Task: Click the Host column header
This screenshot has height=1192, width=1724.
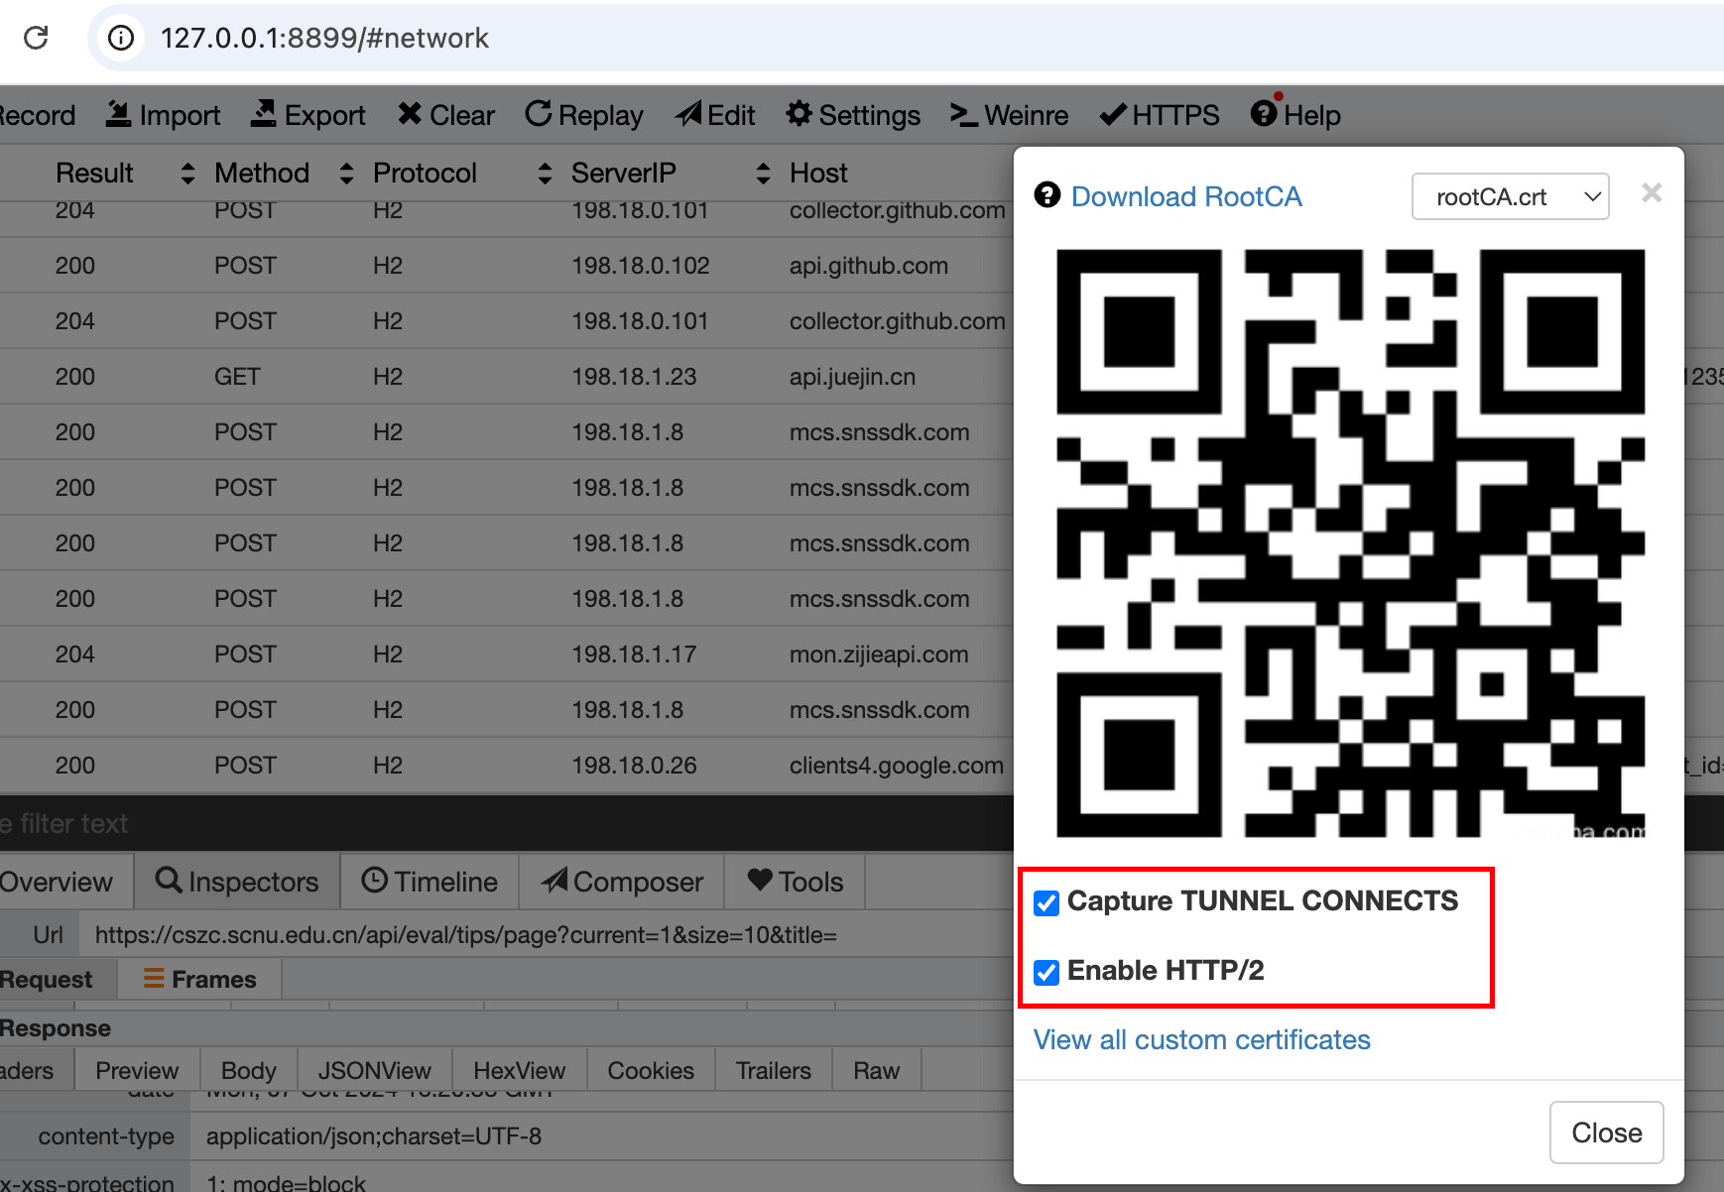Action: point(818,174)
